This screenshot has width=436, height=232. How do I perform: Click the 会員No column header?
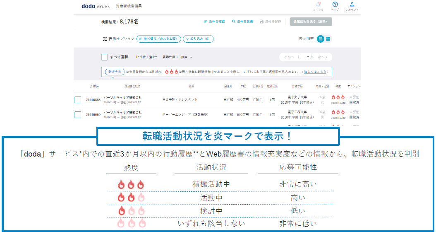tap(94, 86)
